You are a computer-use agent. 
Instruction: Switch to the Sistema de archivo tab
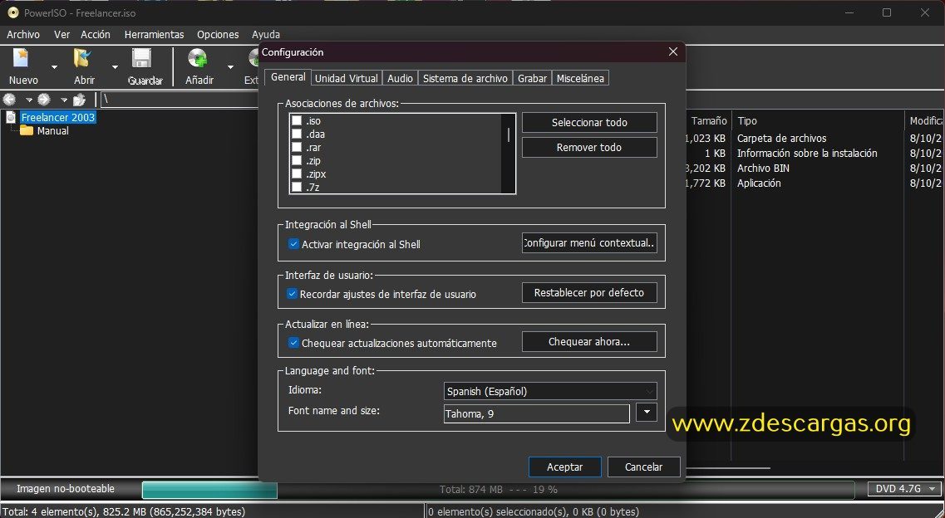pos(465,78)
